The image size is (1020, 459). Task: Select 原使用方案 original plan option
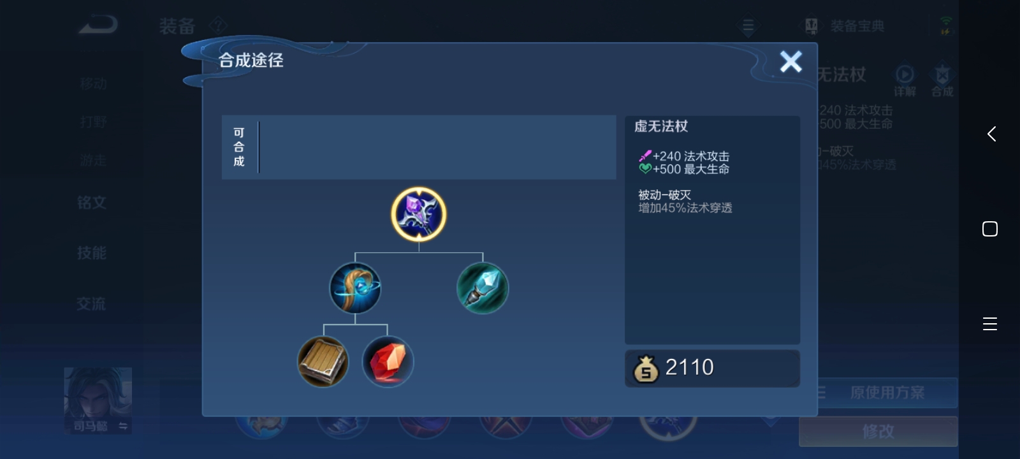coord(887,393)
